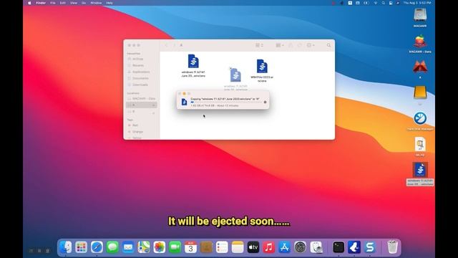
Task: Open Disk Utility in the Dock
Action: [316, 247]
